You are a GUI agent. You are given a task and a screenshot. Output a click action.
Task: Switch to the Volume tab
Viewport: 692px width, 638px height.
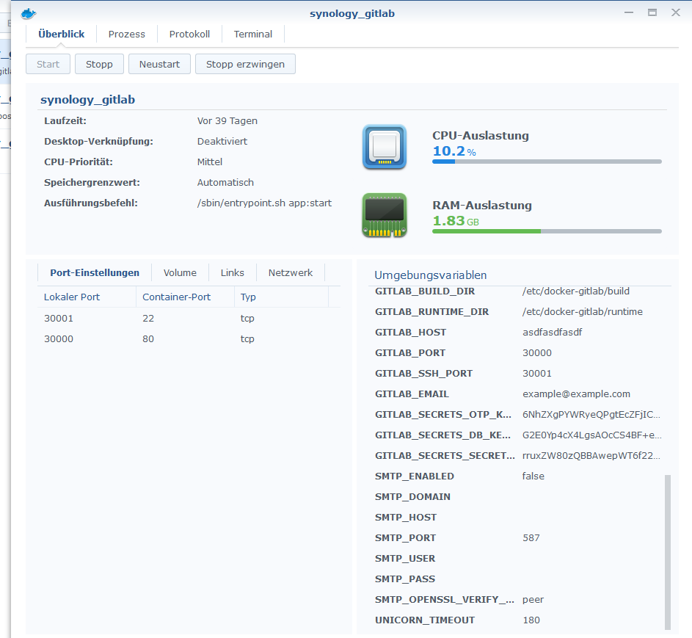(180, 273)
